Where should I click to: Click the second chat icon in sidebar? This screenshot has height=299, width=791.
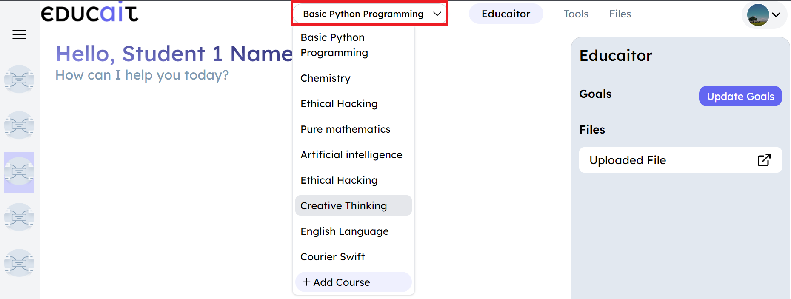click(x=19, y=125)
